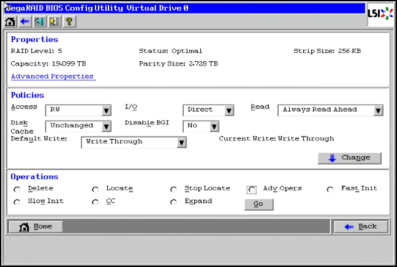Viewport: 397px width, 267px height.
Task: Open the Access policy dropdown
Action: click(x=106, y=110)
